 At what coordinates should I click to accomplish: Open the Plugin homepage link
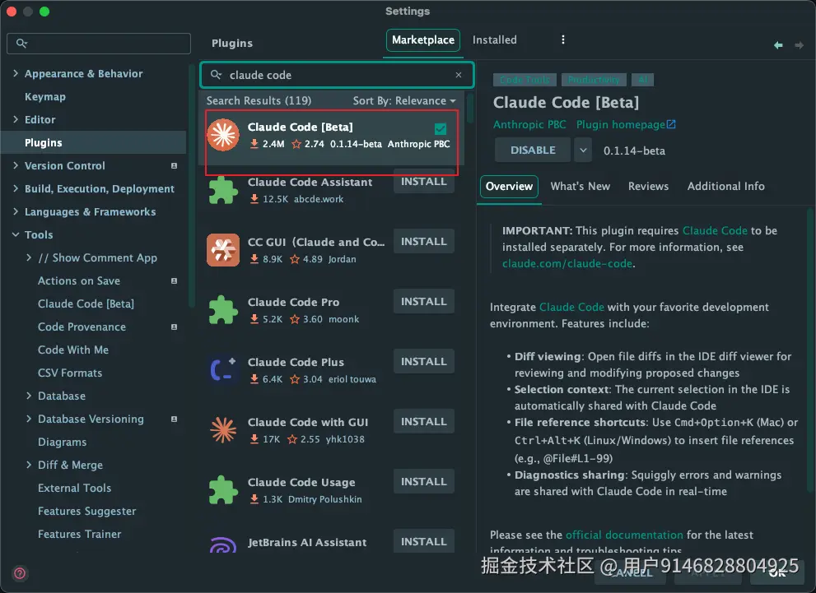click(x=620, y=125)
